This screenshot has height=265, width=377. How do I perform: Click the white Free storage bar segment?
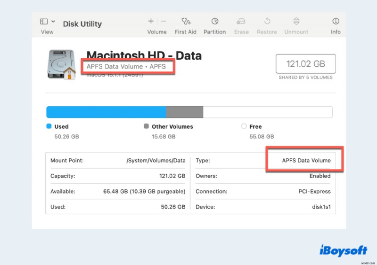pos(268,112)
